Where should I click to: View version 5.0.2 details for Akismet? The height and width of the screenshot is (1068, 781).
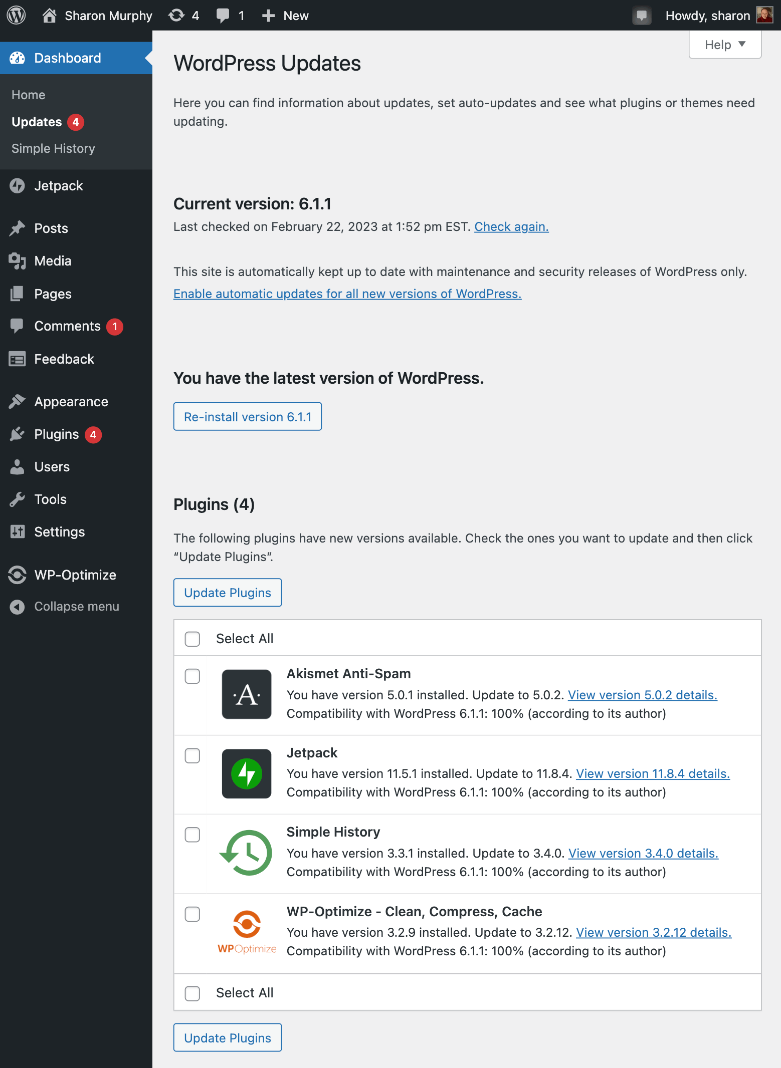pyautogui.click(x=643, y=695)
